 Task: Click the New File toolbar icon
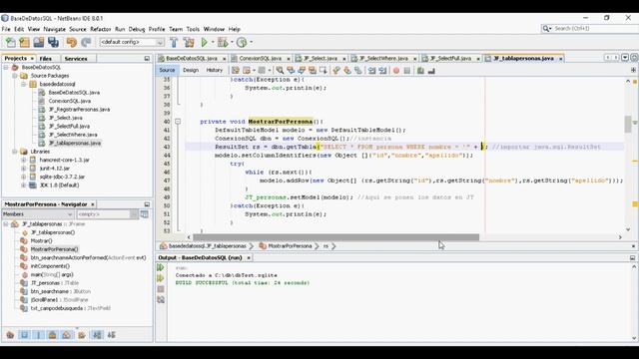point(10,42)
